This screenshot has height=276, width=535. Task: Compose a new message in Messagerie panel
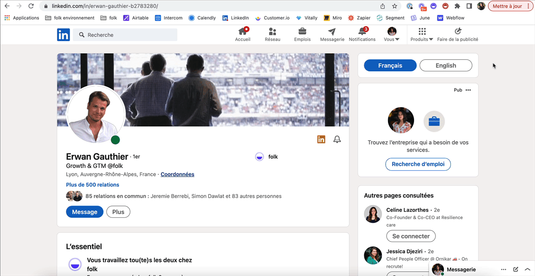click(516, 269)
